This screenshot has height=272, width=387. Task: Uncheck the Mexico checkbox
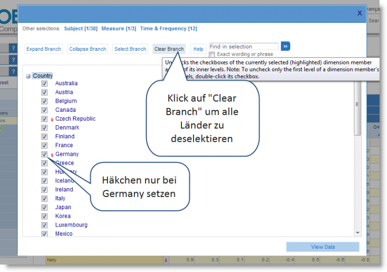[x=45, y=234]
